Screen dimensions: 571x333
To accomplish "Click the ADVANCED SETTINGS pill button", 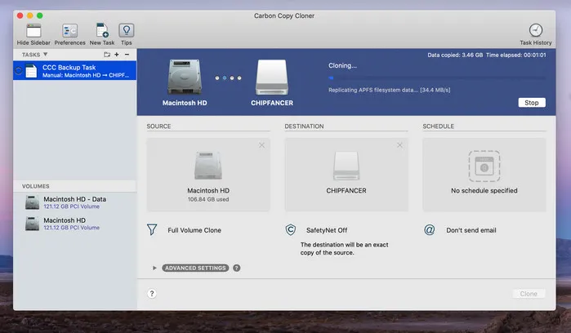I will point(195,268).
